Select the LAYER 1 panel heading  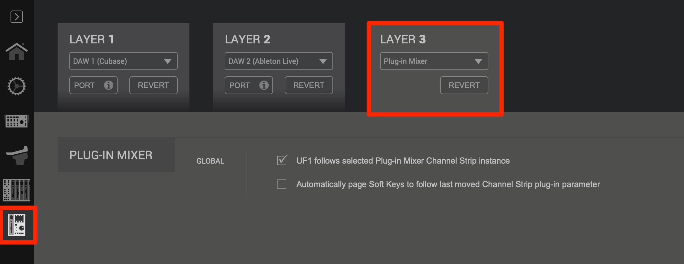coord(92,39)
